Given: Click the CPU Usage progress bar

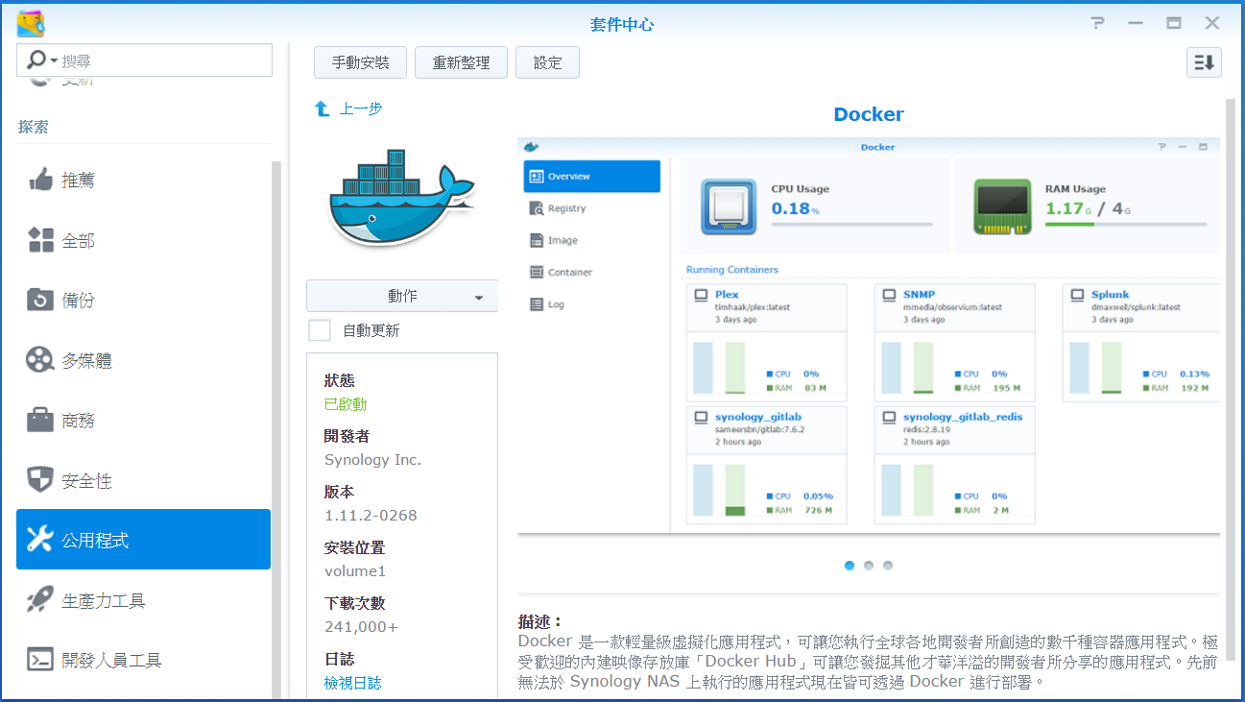Looking at the screenshot, I should (852, 224).
